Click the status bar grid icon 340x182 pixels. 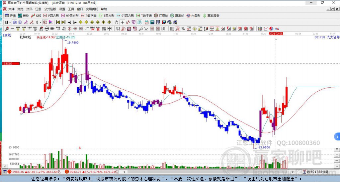5,172
